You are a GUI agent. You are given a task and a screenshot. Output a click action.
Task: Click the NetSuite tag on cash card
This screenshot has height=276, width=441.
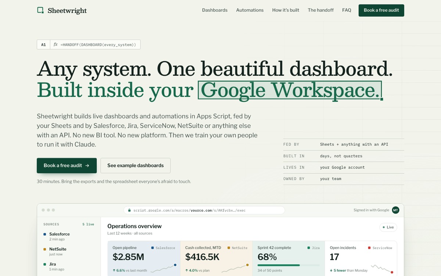237,248
